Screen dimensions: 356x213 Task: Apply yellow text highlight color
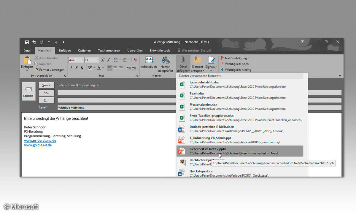pyautogui.click(x=90, y=68)
